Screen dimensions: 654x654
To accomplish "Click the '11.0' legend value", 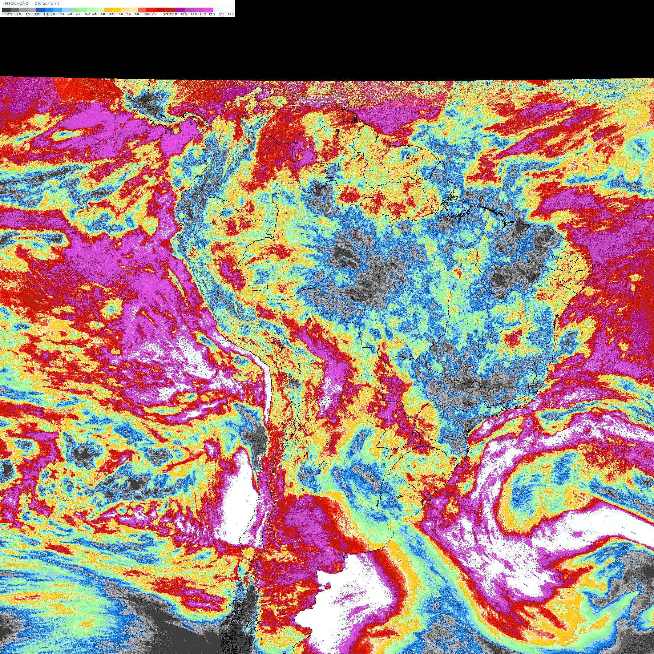I will pyautogui.click(x=194, y=14).
